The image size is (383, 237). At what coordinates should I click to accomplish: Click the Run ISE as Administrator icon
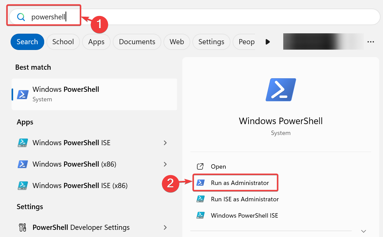(x=201, y=199)
